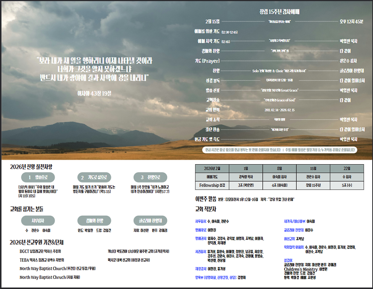The image size is (373, 289).
Task: Click the blue label starting '양육부'
Action: point(216,277)
